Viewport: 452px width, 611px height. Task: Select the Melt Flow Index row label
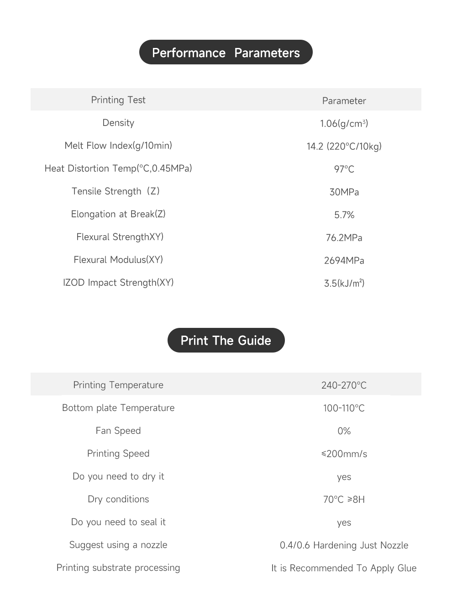[x=118, y=146]
